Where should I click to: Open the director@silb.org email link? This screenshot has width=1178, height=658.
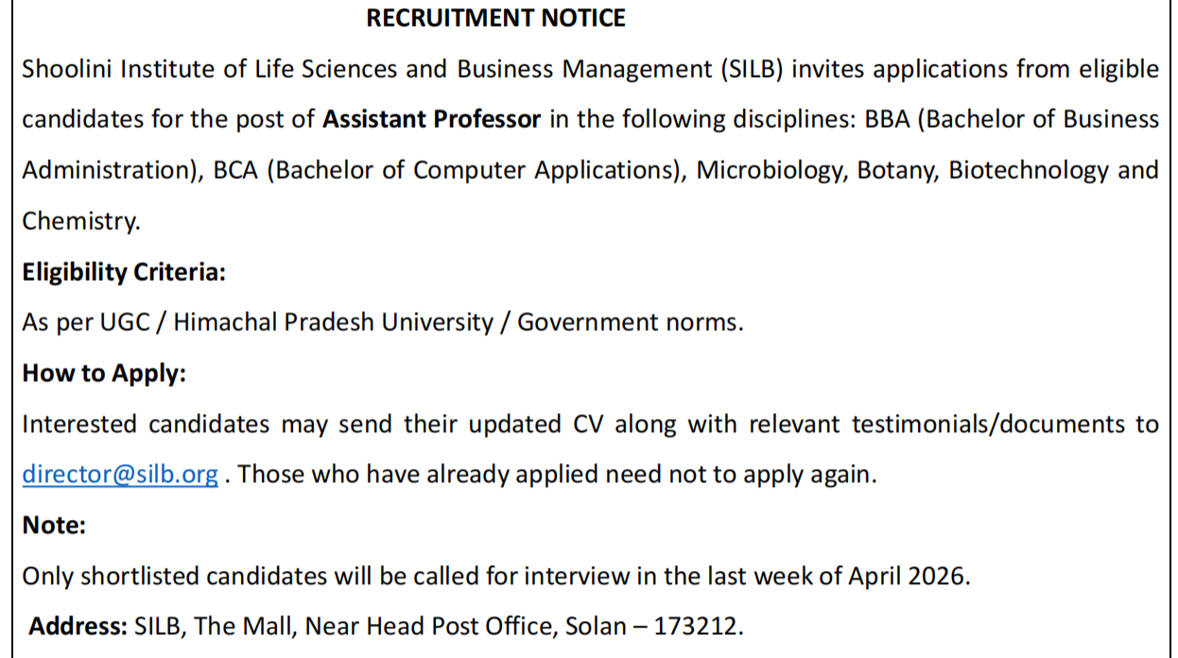tap(120, 475)
